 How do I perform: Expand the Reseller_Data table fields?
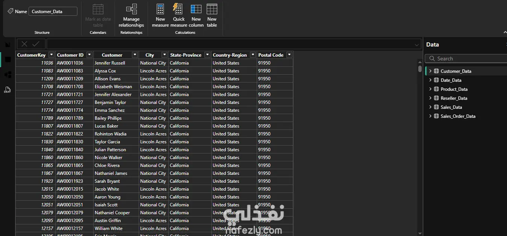430,98
